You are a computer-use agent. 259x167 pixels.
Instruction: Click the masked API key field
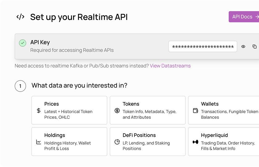(x=203, y=47)
